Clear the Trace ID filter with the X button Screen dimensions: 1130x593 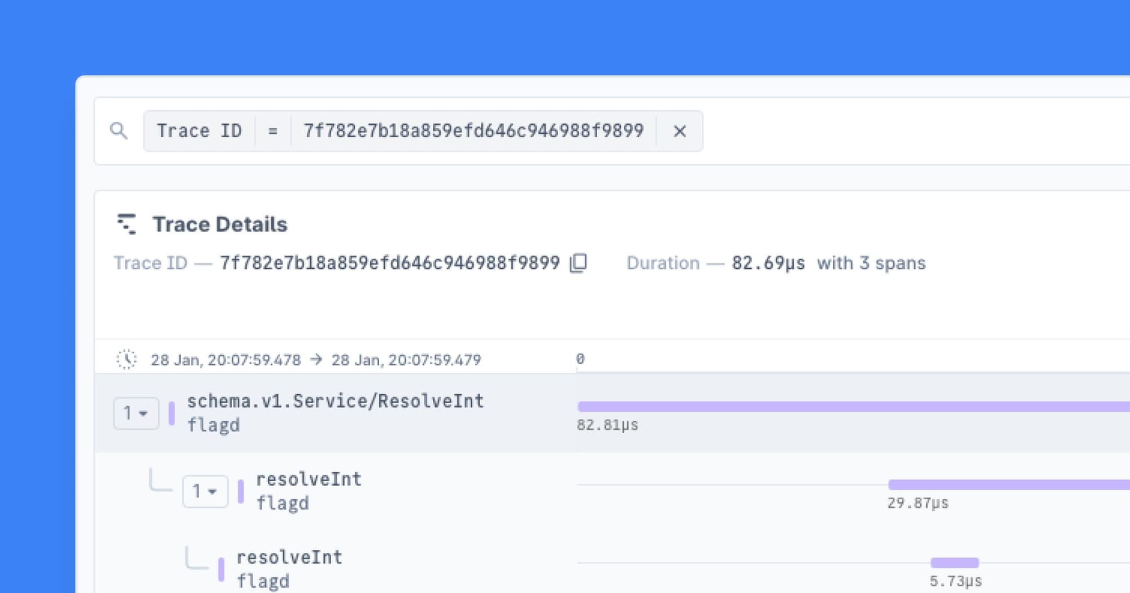[x=680, y=130]
